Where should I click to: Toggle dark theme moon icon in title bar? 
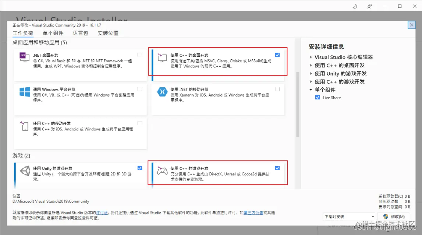coord(355,6)
